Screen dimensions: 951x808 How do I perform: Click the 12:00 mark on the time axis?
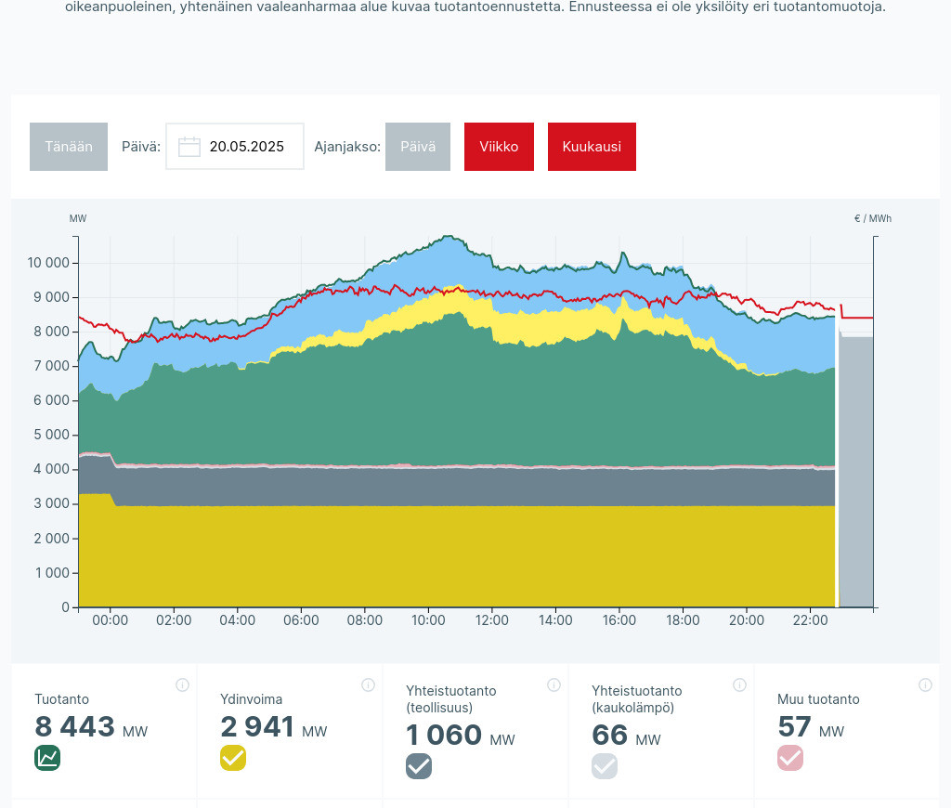491,620
